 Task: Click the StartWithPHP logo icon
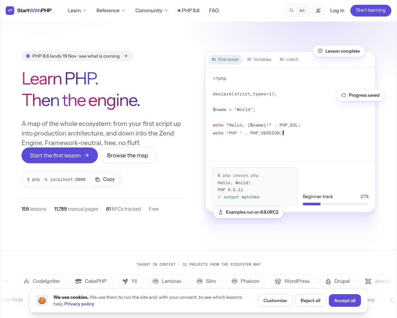10,11
